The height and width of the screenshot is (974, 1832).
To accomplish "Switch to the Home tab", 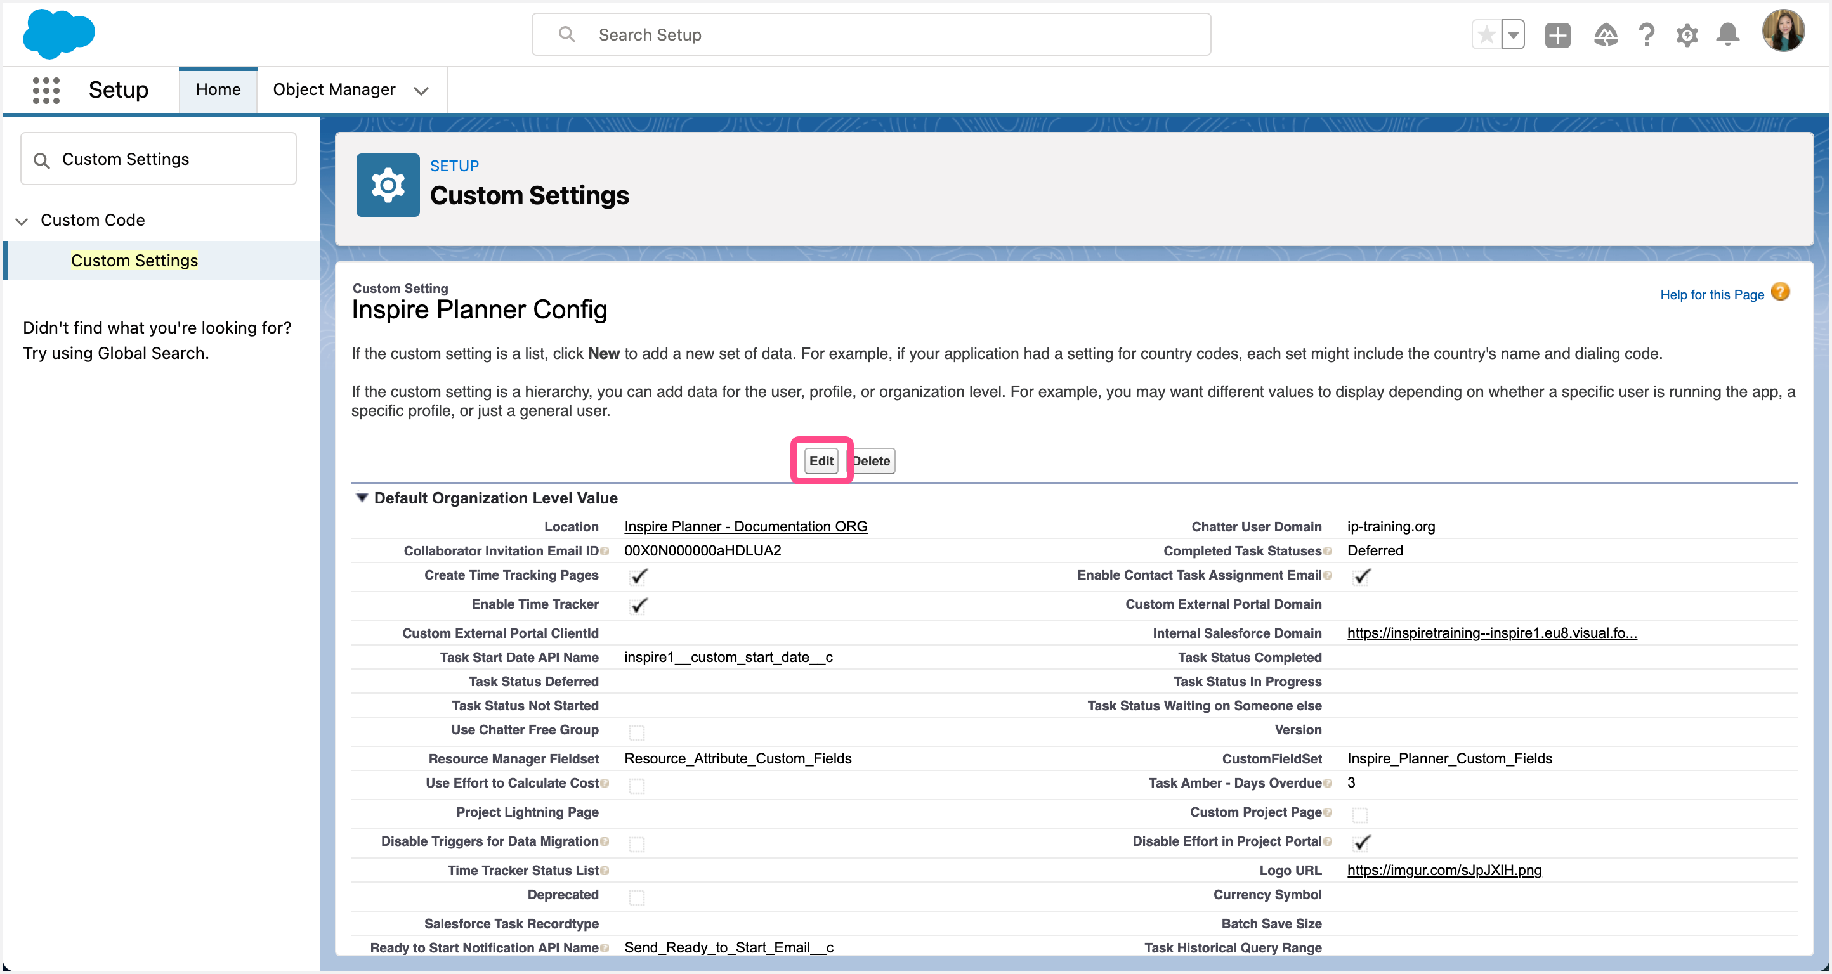I will coord(218,89).
